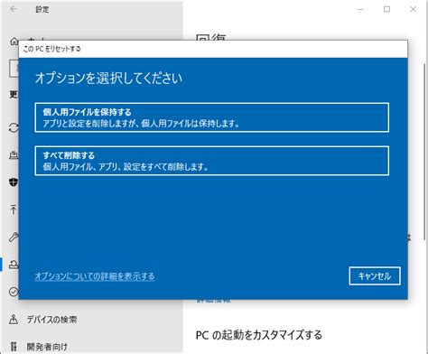
Task: Maximize the 設定 window
Action: pyautogui.click(x=386, y=9)
